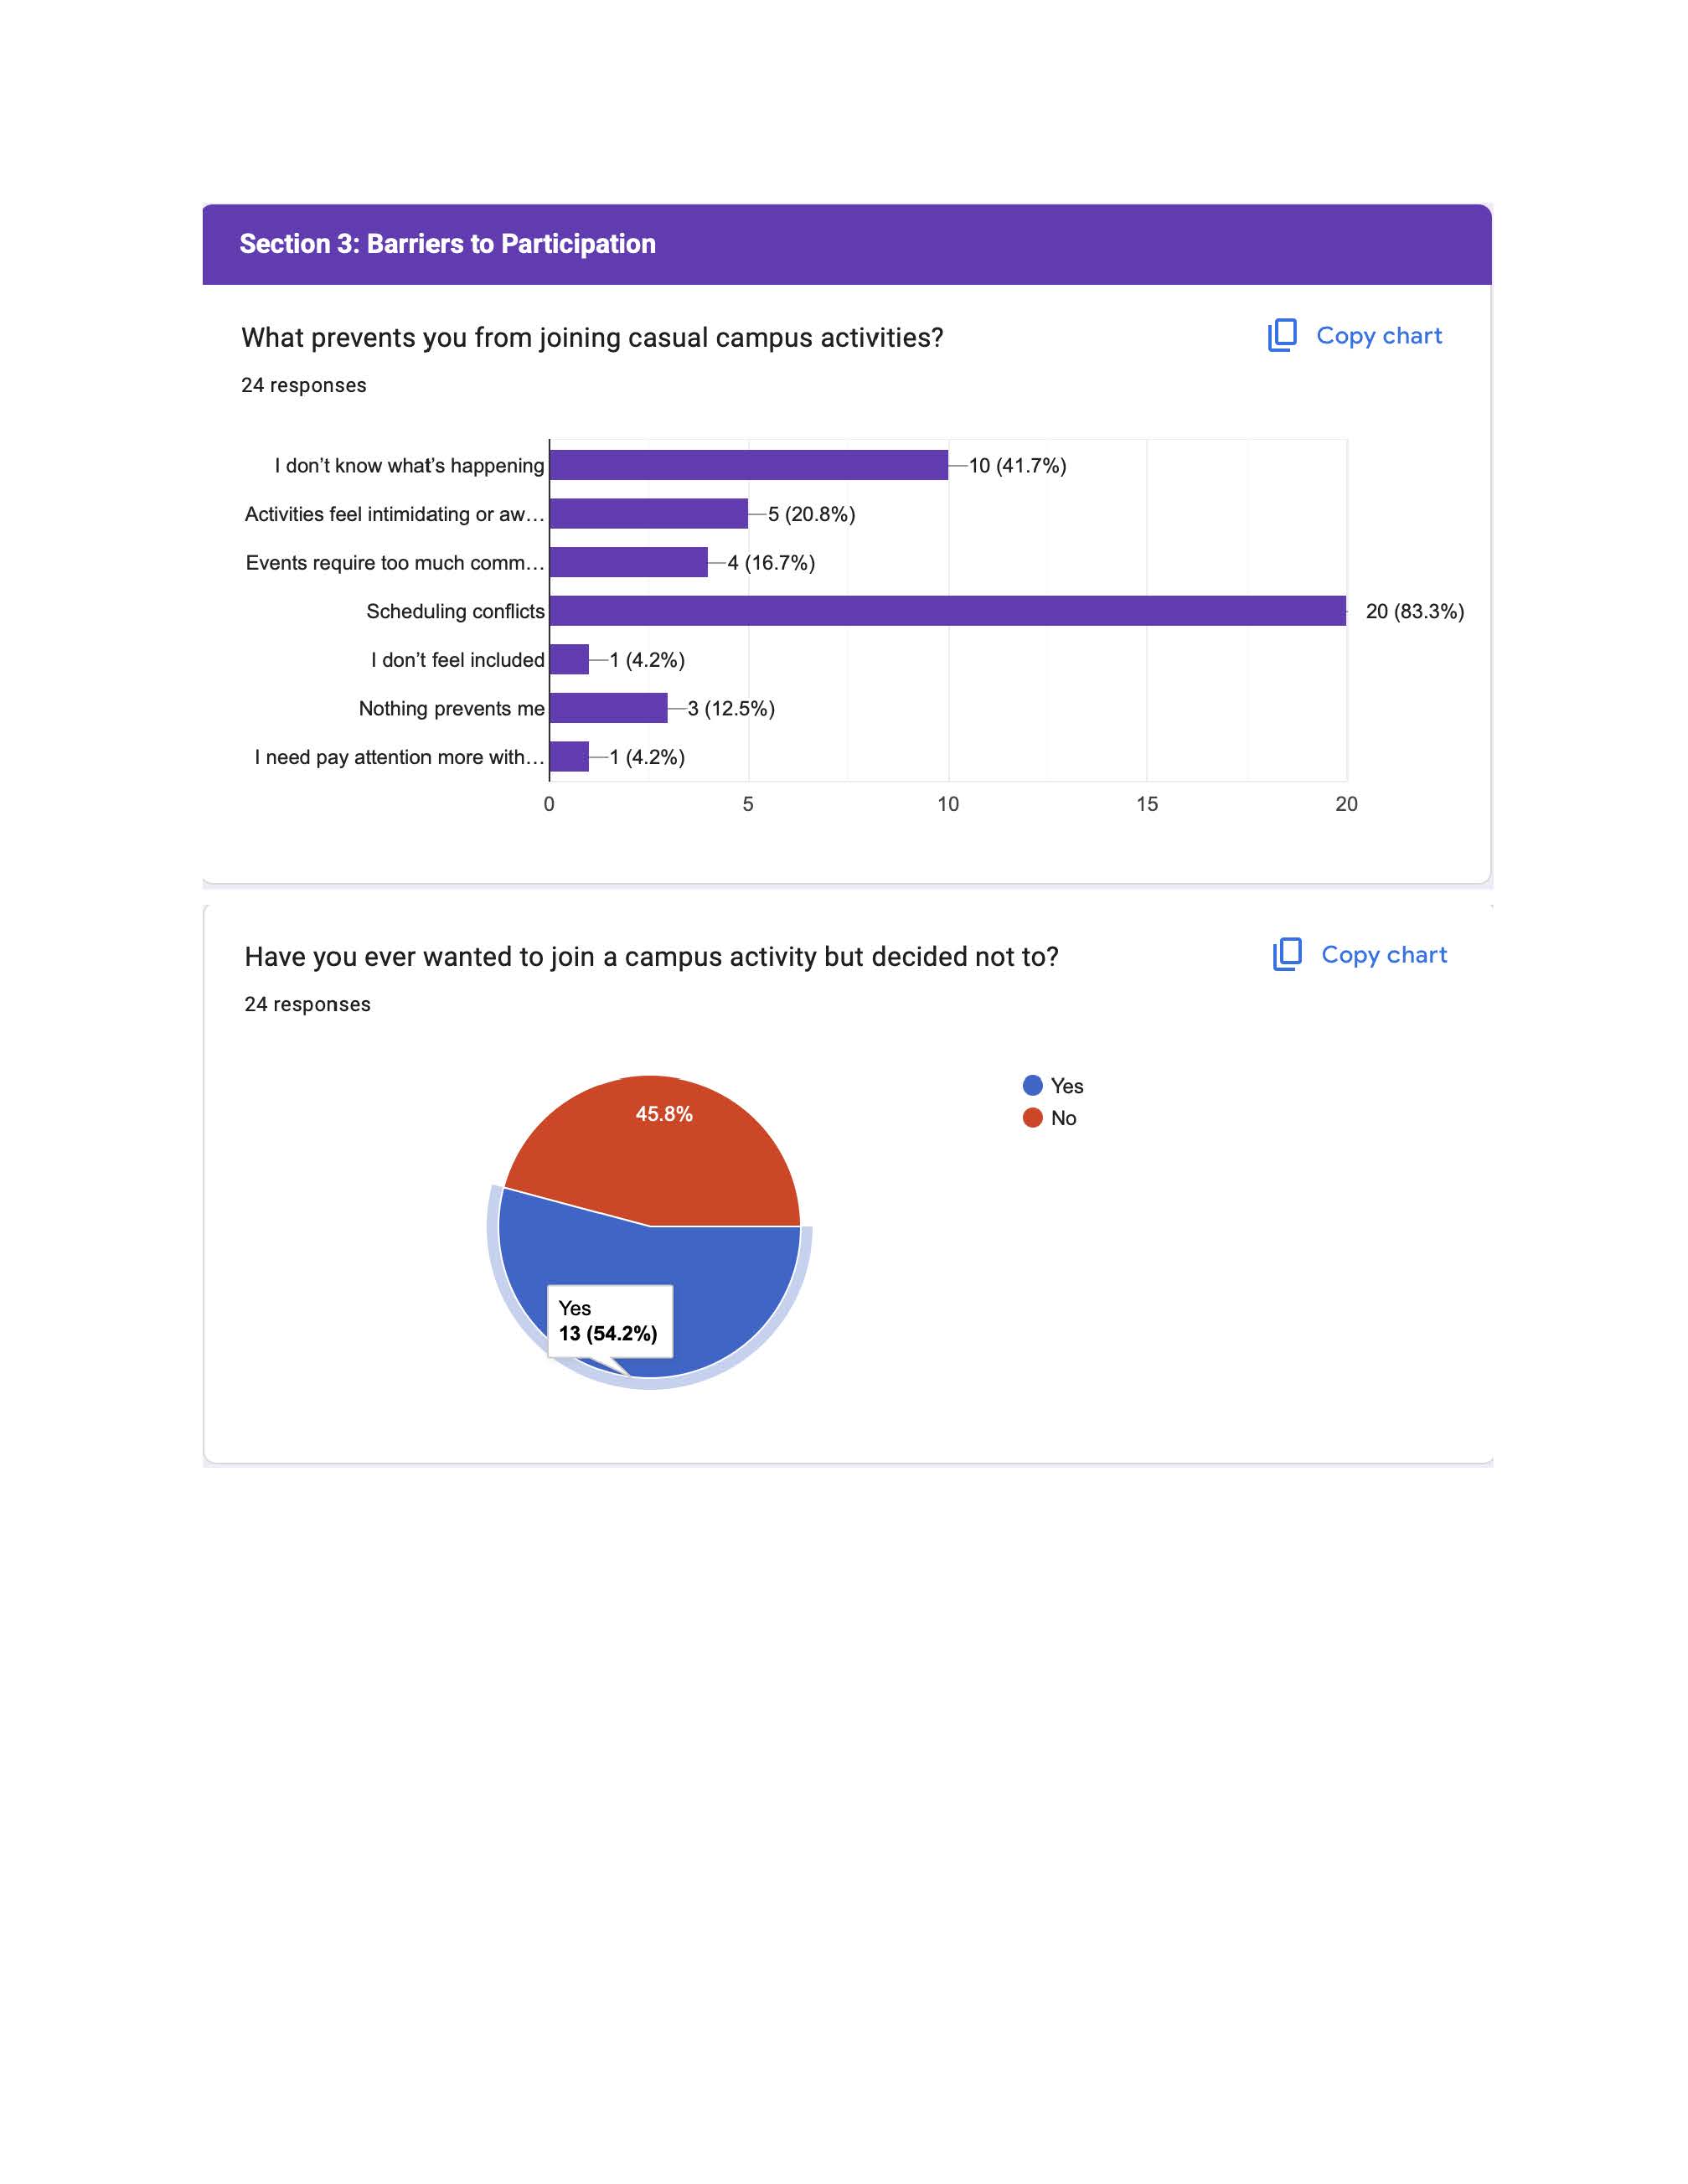Click the 'Section 3: Barriers to Participation' header
Screen dimensions: 1688x2184
click(x=447, y=244)
